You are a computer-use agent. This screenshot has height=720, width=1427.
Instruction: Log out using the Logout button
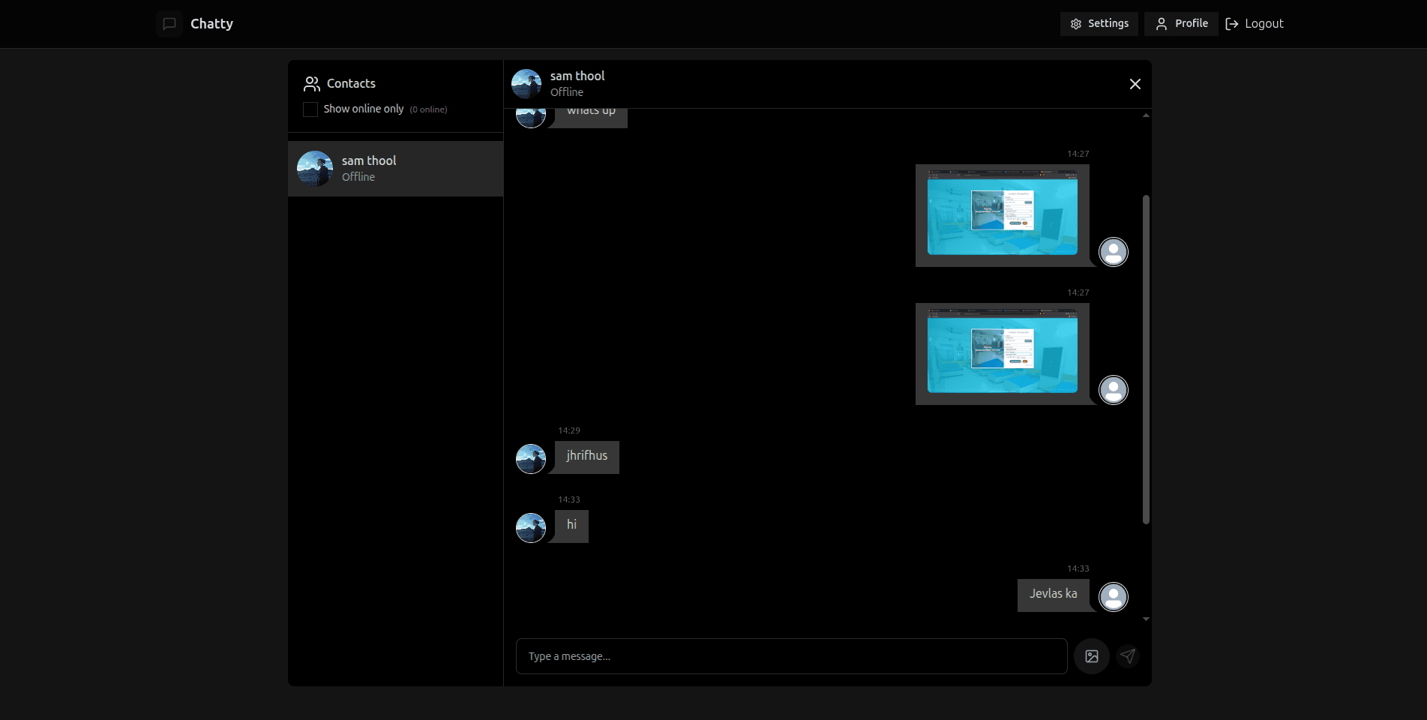point(1255,24)
